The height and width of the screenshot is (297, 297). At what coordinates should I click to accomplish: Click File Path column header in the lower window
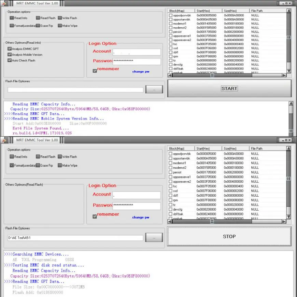tap(268, 148)
